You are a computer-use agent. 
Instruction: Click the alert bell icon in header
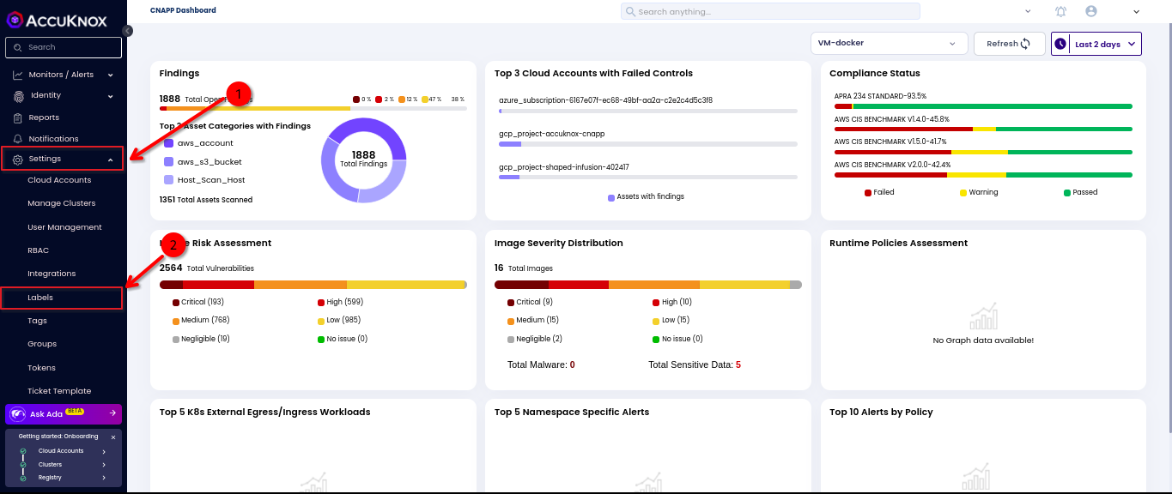coord(1061,11)
